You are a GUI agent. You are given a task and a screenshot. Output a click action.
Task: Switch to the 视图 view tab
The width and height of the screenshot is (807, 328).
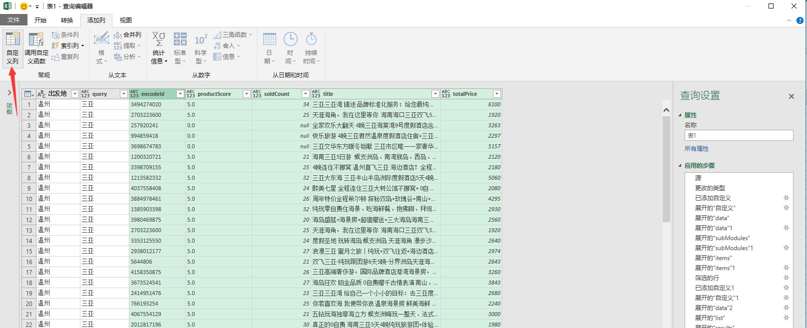tap(126, 20)
